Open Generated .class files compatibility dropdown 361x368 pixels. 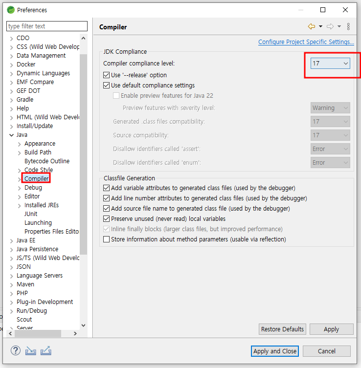[330, 122]
